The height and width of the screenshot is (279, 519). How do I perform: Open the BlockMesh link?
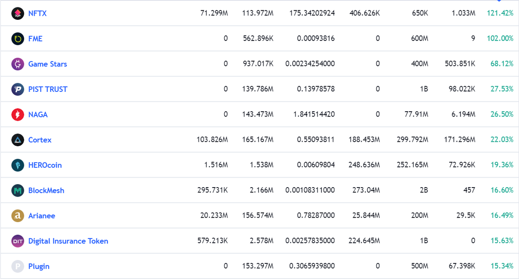tap(46, 191)
